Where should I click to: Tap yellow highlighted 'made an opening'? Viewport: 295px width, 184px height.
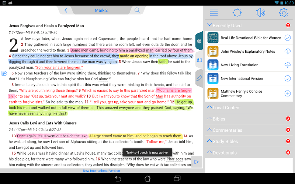point(134,56)
